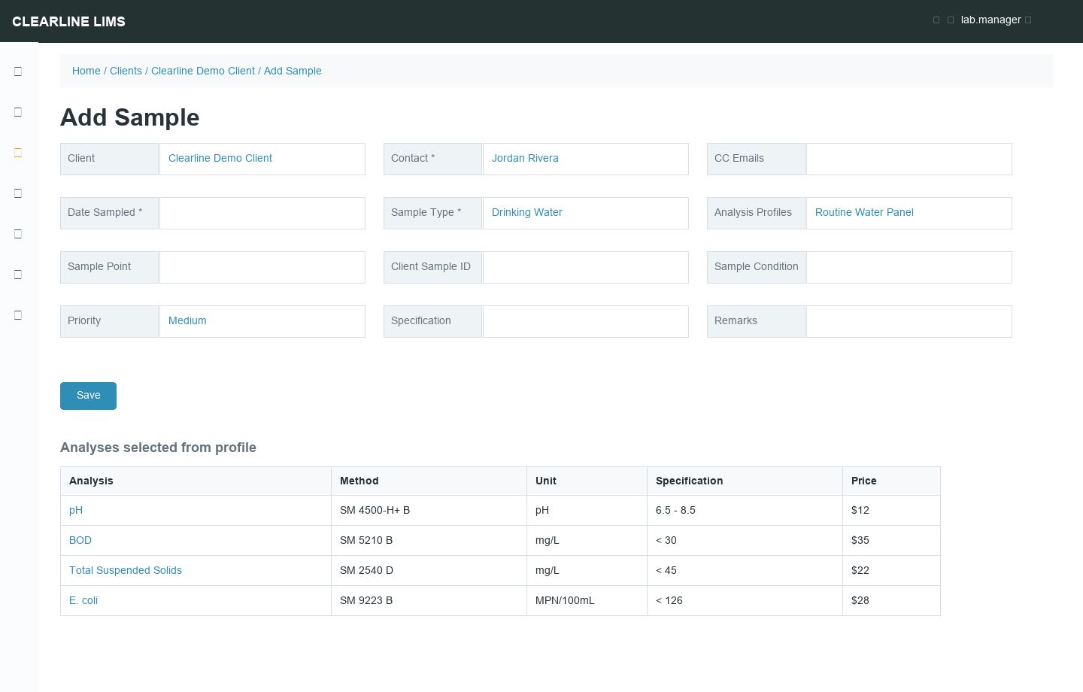Open the Sample Type field showing Drinking Water
The height and width of the screenshot is (692, 1083).
585,213
